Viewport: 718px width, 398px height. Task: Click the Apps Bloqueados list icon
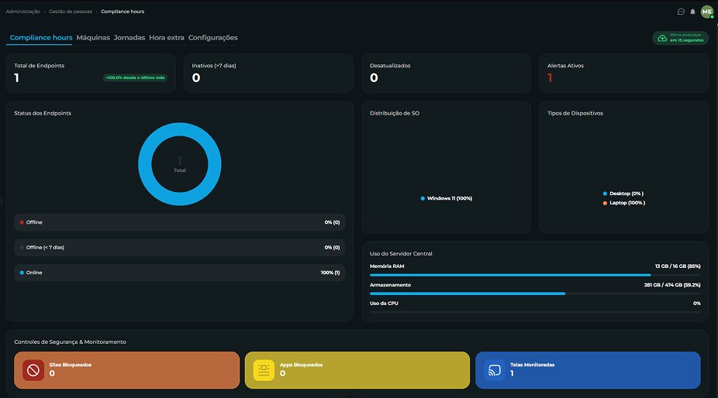(264, 370)
